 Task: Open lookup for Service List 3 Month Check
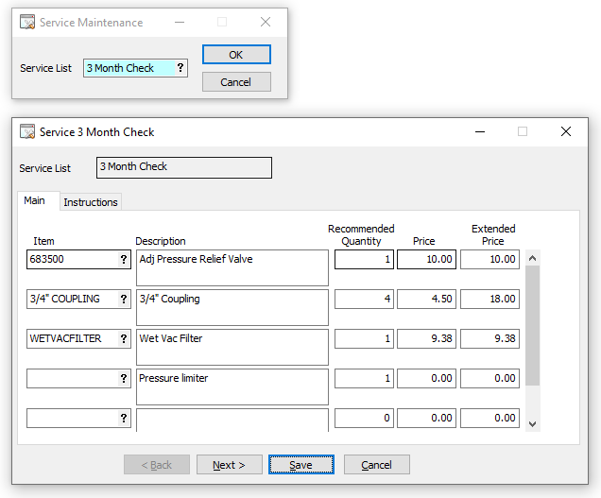pos(180,68)
